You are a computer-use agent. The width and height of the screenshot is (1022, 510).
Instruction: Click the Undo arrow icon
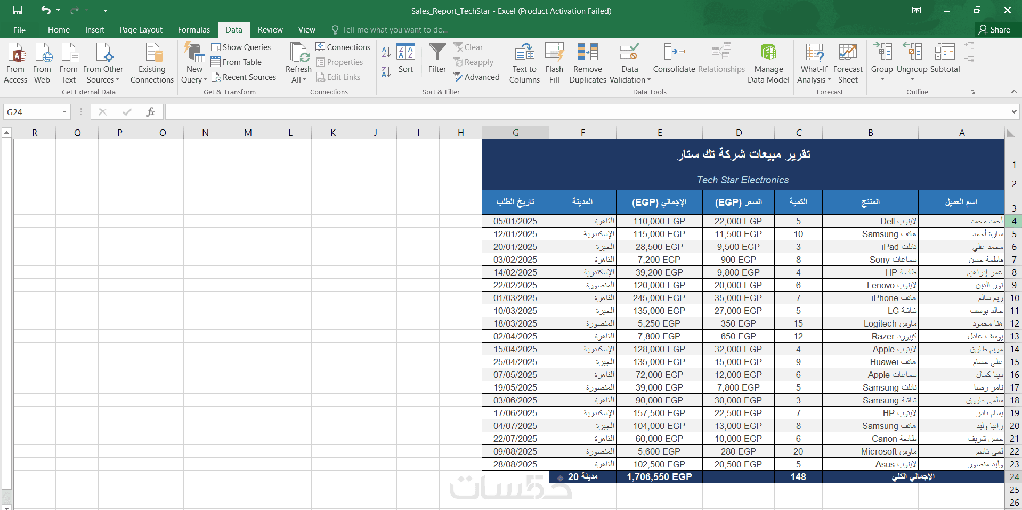click(46, 10)
